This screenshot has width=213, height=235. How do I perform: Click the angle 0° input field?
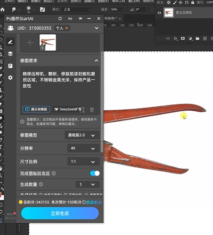click(141, 10)
